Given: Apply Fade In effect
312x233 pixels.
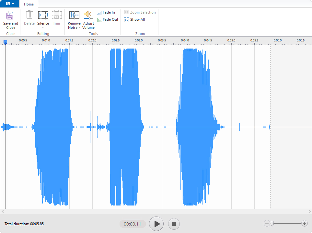Looking at the screenshot, I should coord(106,13).
